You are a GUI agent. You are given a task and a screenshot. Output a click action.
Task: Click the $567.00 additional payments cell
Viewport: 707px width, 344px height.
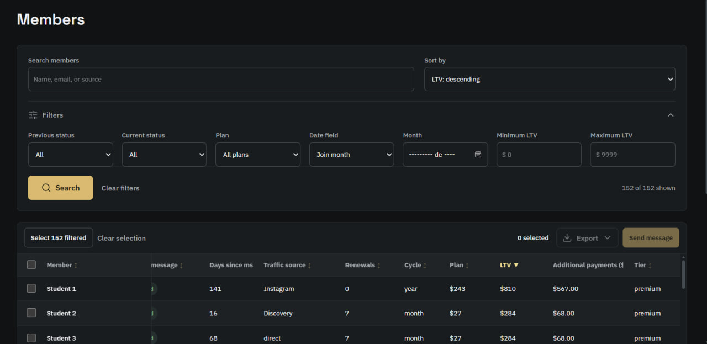point(566,289)
